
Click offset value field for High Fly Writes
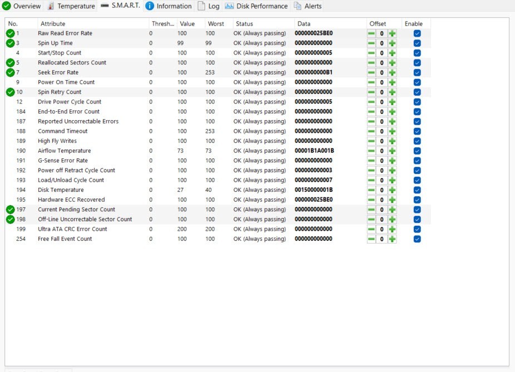click(x=382, y=141)
